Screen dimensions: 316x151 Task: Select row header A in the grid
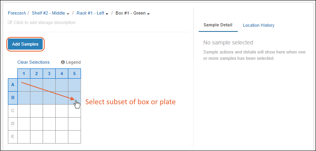pos(13,85)
